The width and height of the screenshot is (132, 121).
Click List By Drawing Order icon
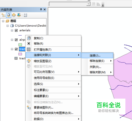3,15
